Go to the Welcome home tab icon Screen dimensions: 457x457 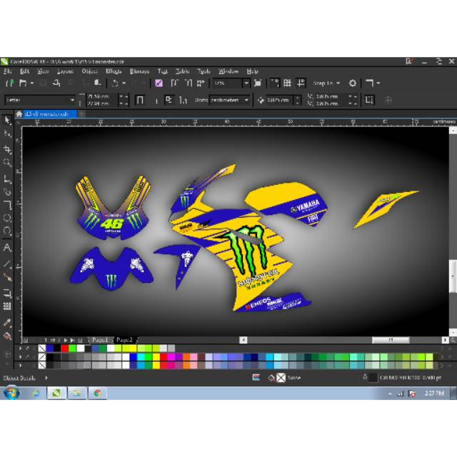[x=19, y=114]
